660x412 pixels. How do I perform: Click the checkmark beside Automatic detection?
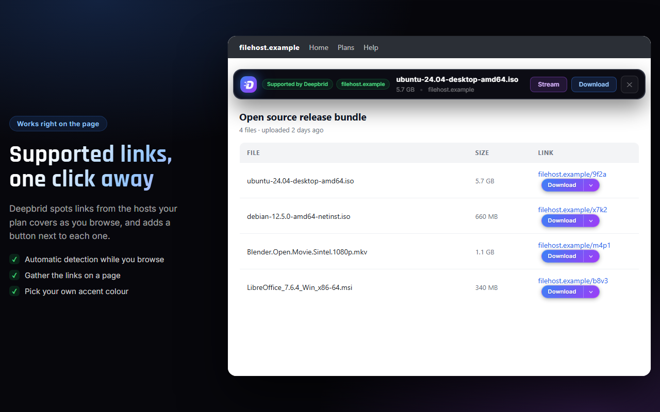point(14,260)
